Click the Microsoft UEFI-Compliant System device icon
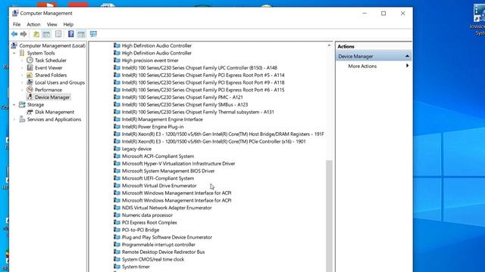Screen dimensions: 485x272 pos(117,178)
